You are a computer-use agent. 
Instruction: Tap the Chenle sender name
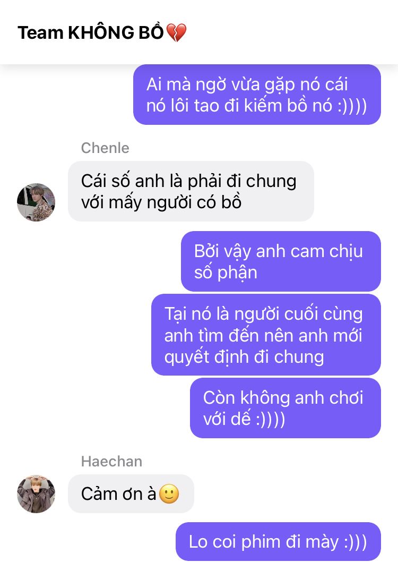(x=105, y=148)
